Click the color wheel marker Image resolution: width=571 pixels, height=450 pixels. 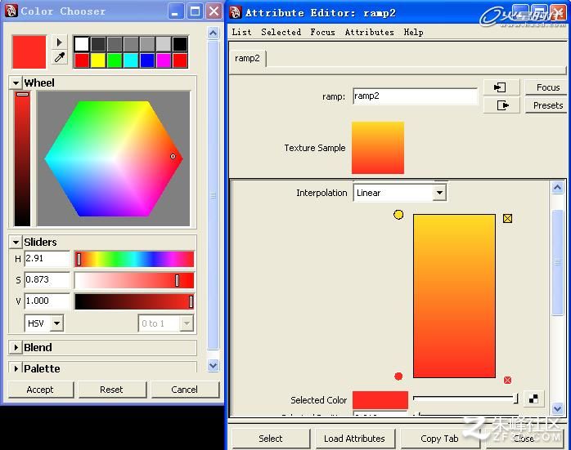(173, 156)
